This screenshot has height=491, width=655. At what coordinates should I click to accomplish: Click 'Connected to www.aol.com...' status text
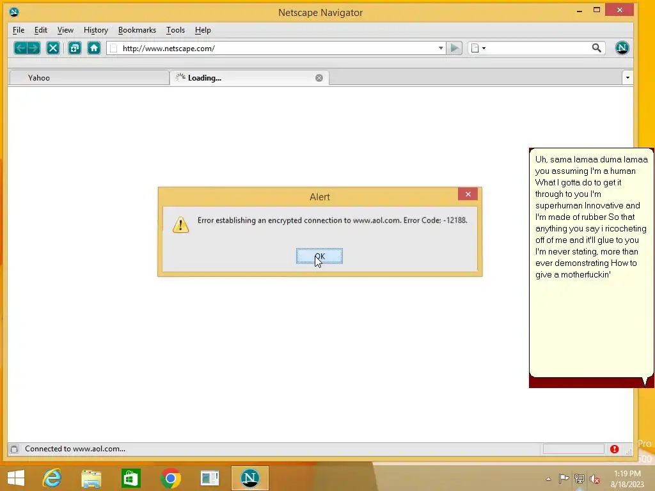[75, 449]
